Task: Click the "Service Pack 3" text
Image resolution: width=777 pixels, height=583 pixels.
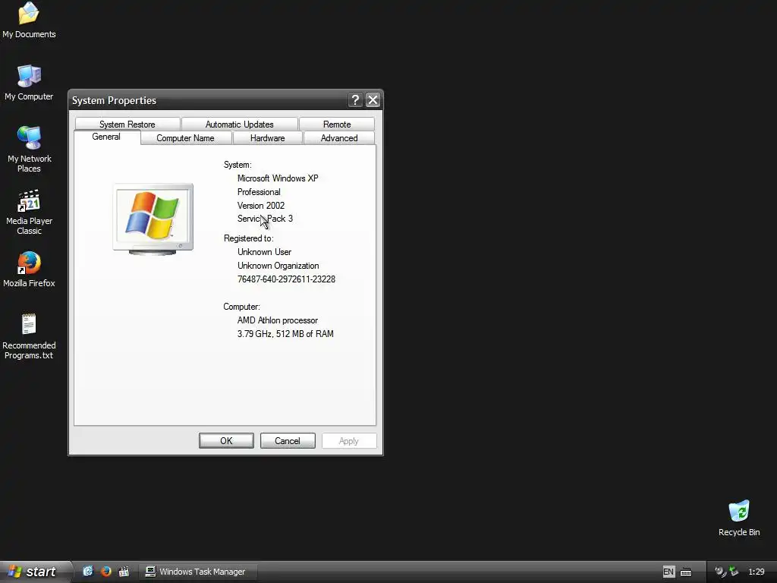Action: pos(265,219)
